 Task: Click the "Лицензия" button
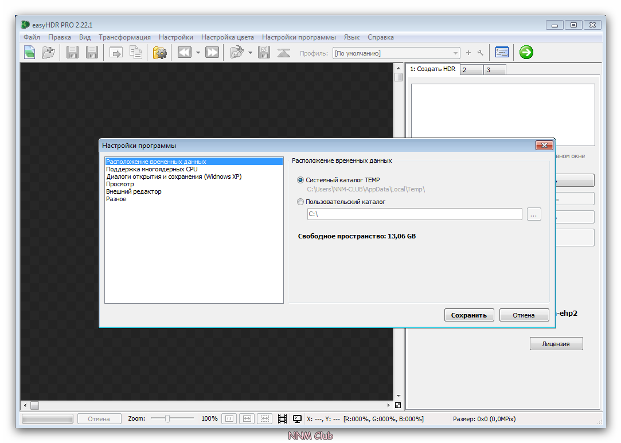point(556,344)
